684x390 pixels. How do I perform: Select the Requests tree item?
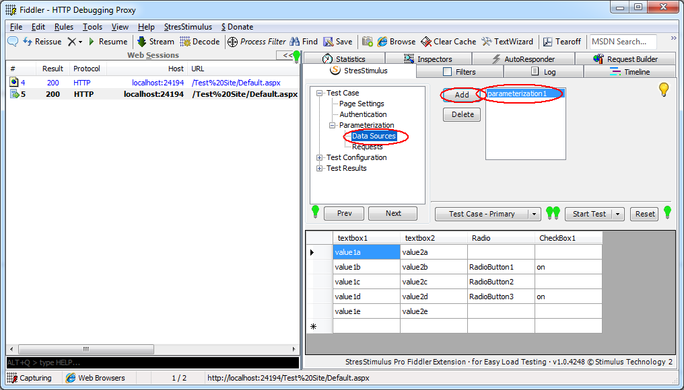pos(368,147)
